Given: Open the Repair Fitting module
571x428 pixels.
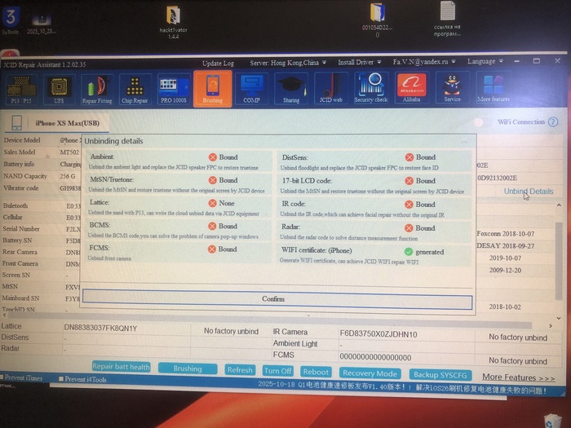Looking at the screenshot, I should [x=96, y=89].
